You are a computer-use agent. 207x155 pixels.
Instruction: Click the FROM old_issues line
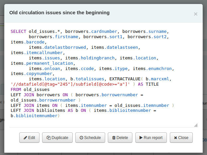click(30, 90)
